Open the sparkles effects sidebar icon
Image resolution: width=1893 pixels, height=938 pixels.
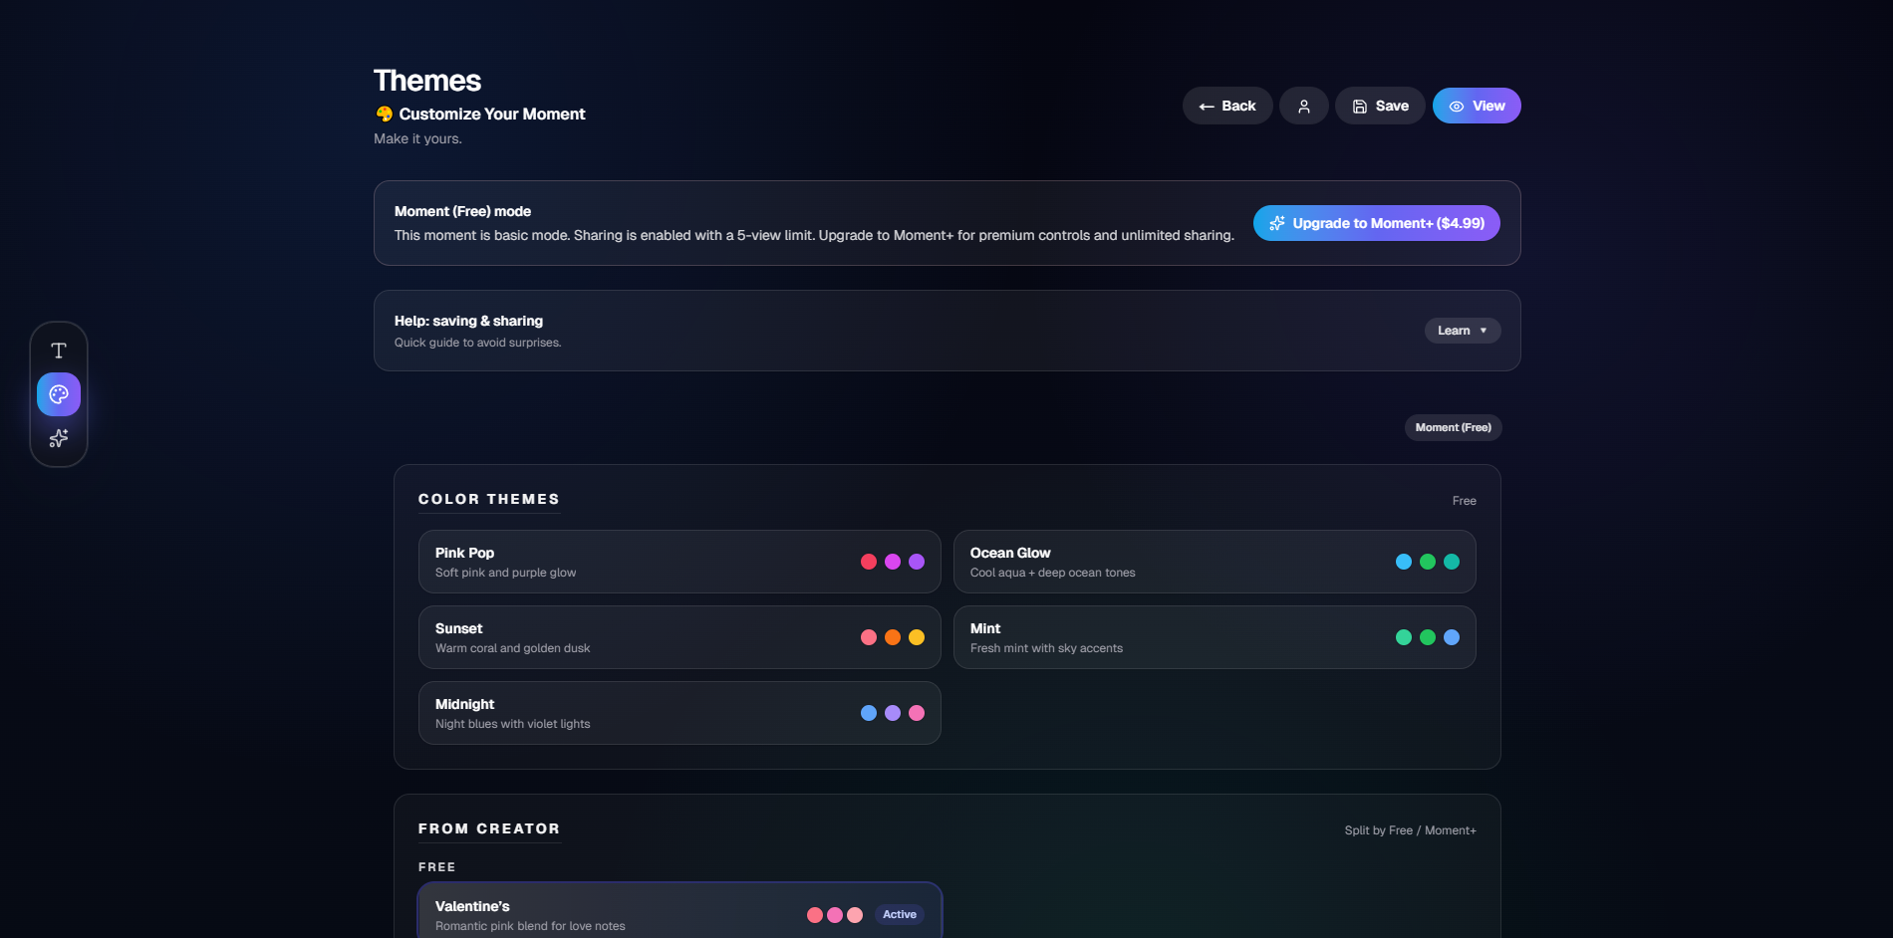59,438
